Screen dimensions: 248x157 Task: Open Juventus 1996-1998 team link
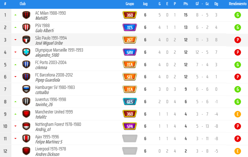pos(50,99)
